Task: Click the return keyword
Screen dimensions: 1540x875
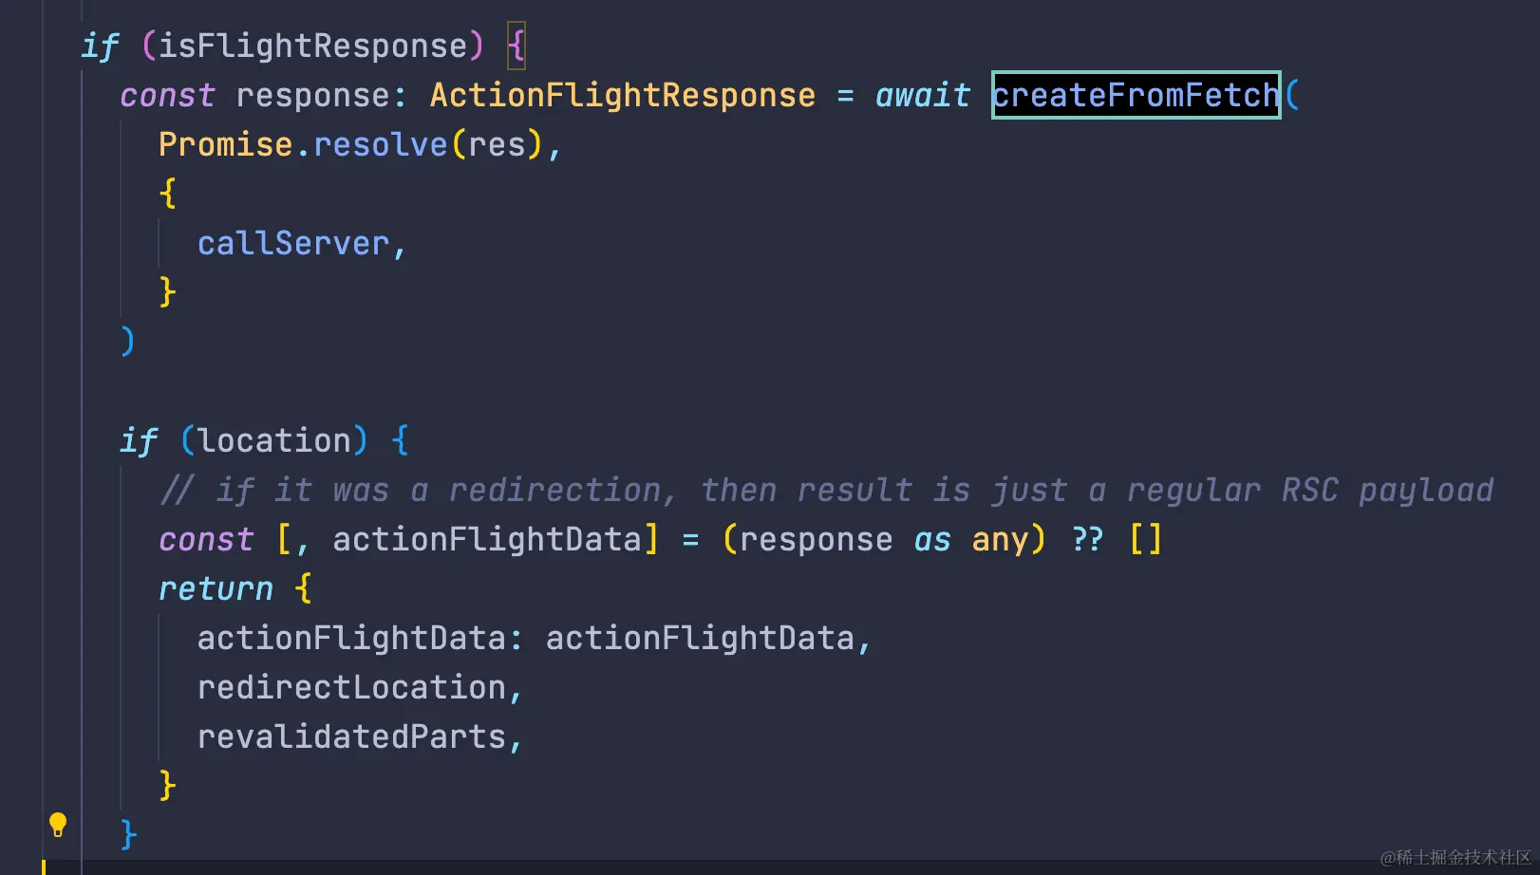Action: pyautogui.click(x=216, y=588)
